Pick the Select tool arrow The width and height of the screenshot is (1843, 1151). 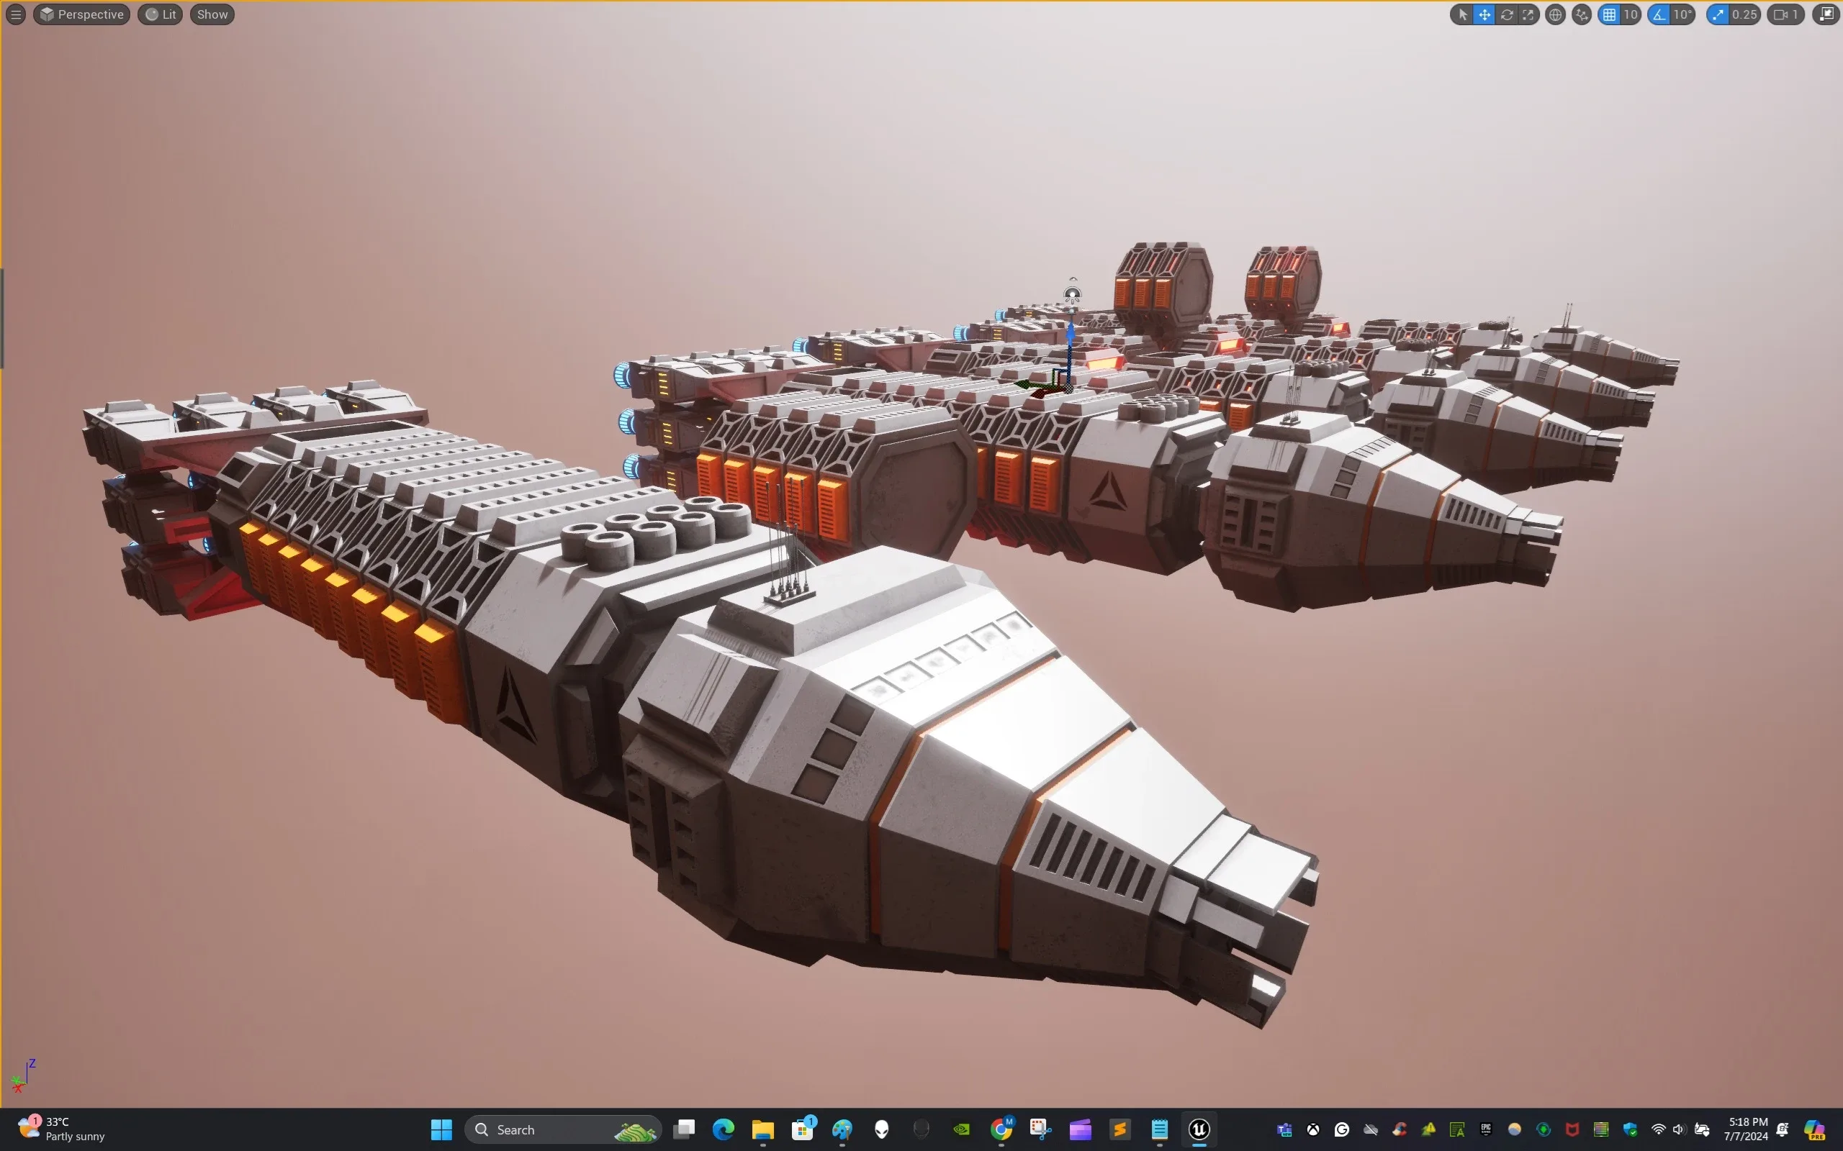[1463, 14]
